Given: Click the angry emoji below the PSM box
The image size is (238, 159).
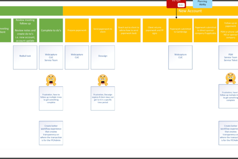Looking at the screenshot, I should pos(231,79).
